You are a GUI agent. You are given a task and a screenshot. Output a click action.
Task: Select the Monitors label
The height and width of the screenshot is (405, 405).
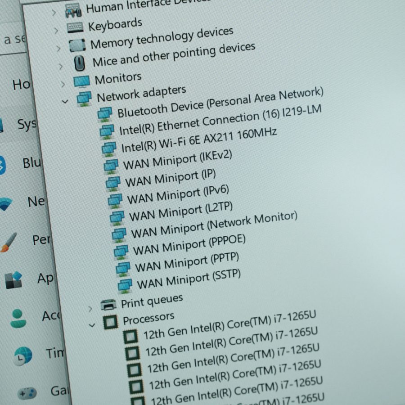pyautogui.click(x=118, y=78)
